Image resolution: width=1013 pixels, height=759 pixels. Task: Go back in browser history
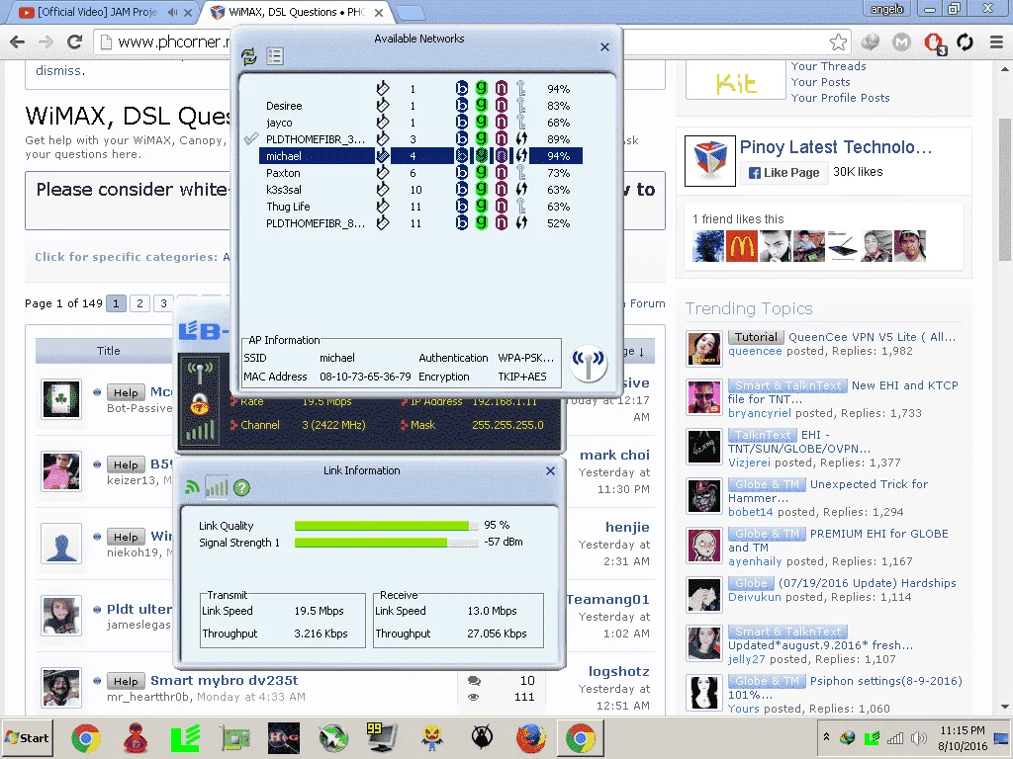tap(18, 42)
